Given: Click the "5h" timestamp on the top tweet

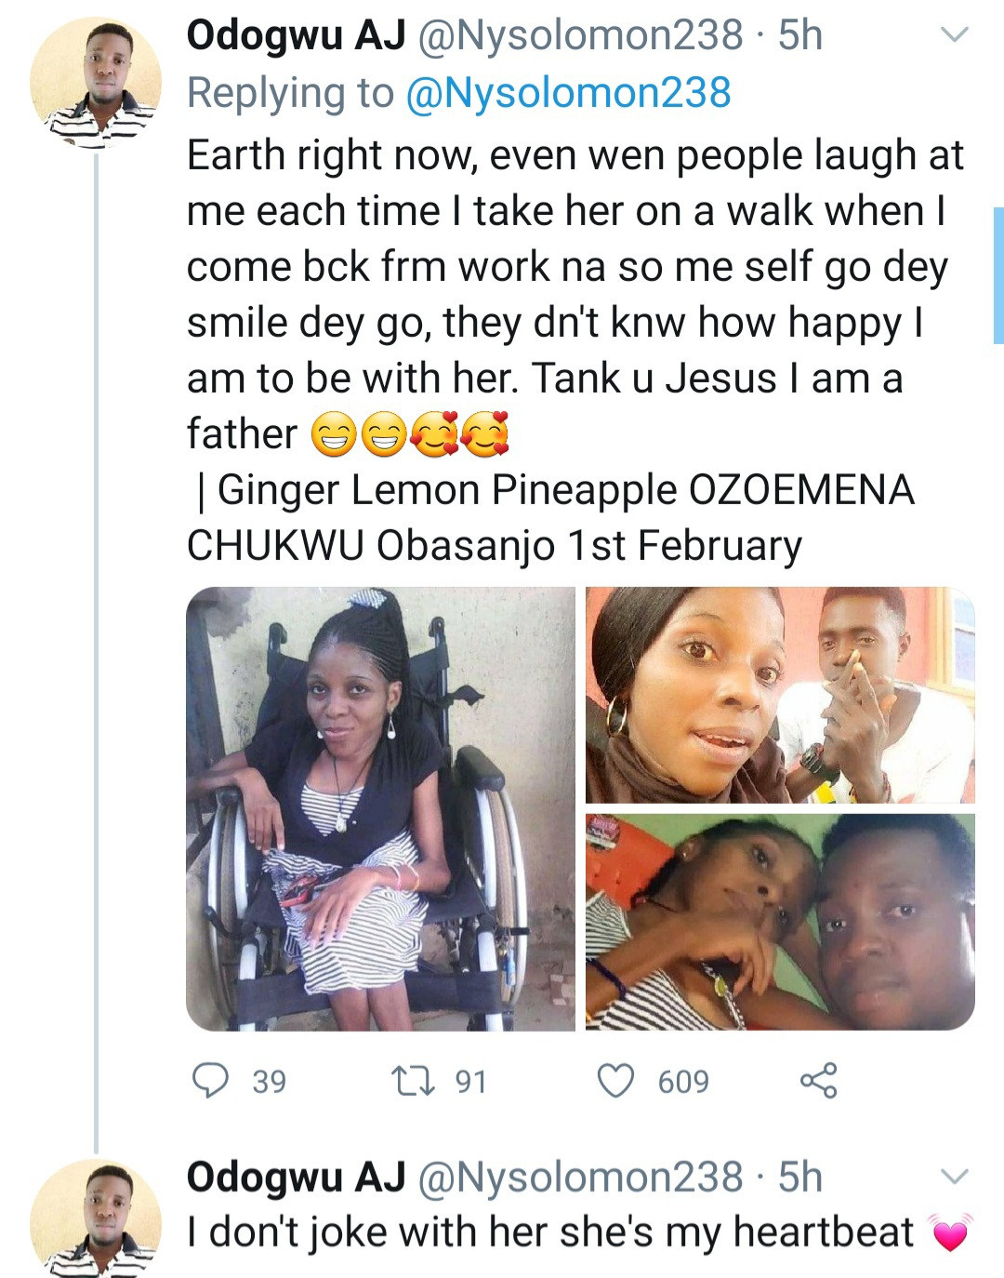Looking at the screenshot, I should click(800, 35).
